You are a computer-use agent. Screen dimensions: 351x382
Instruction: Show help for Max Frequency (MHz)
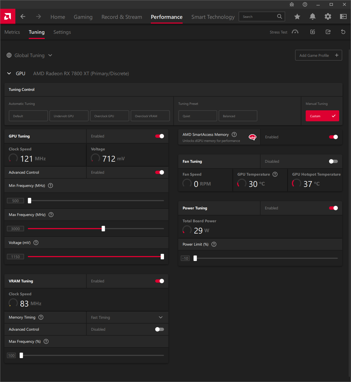pyautogui.click(x=51, y=215)
